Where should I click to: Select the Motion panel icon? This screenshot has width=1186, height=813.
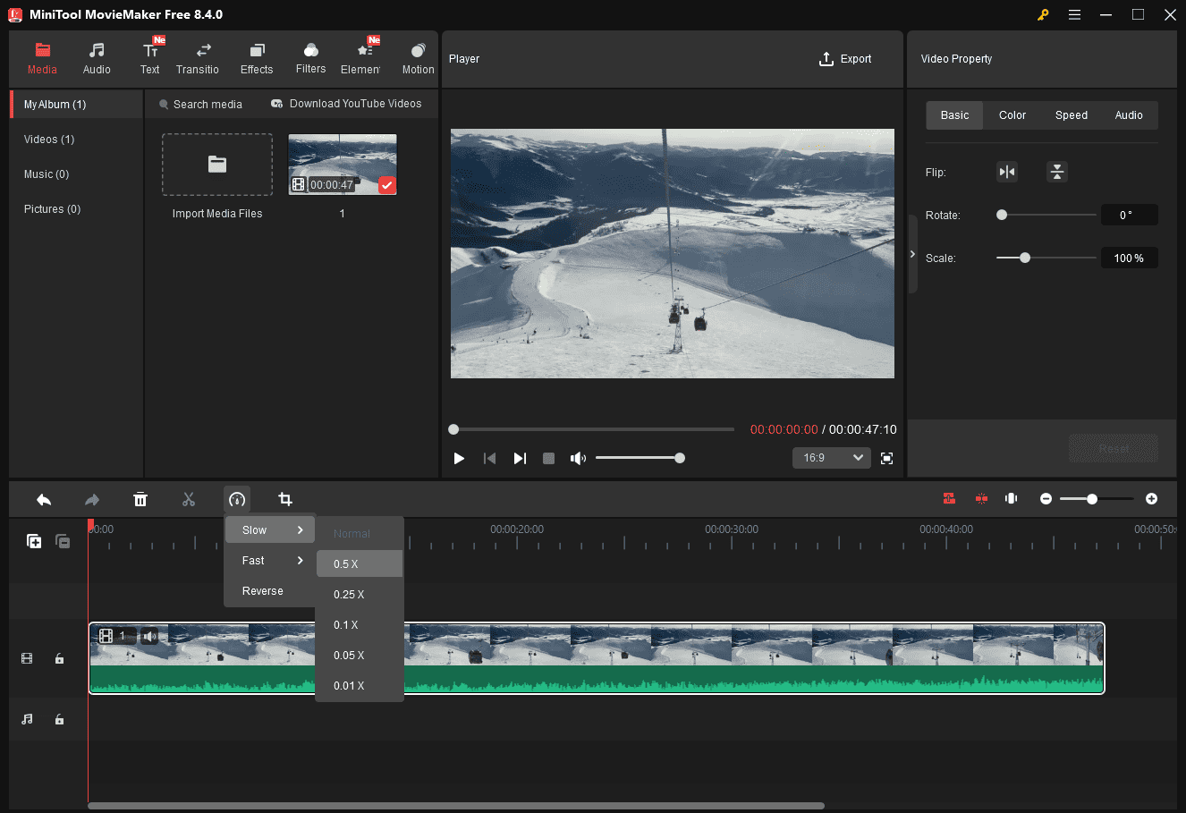pos(417,56)
